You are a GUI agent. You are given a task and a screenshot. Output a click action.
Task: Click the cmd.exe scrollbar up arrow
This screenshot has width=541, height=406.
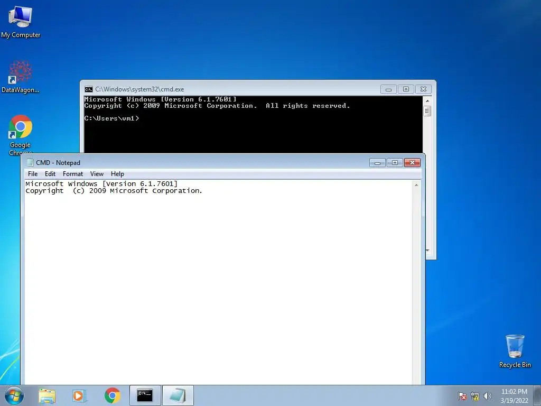click(427, 101)
